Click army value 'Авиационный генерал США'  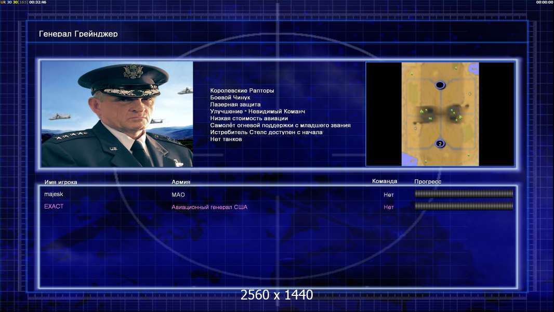point(209,207)
